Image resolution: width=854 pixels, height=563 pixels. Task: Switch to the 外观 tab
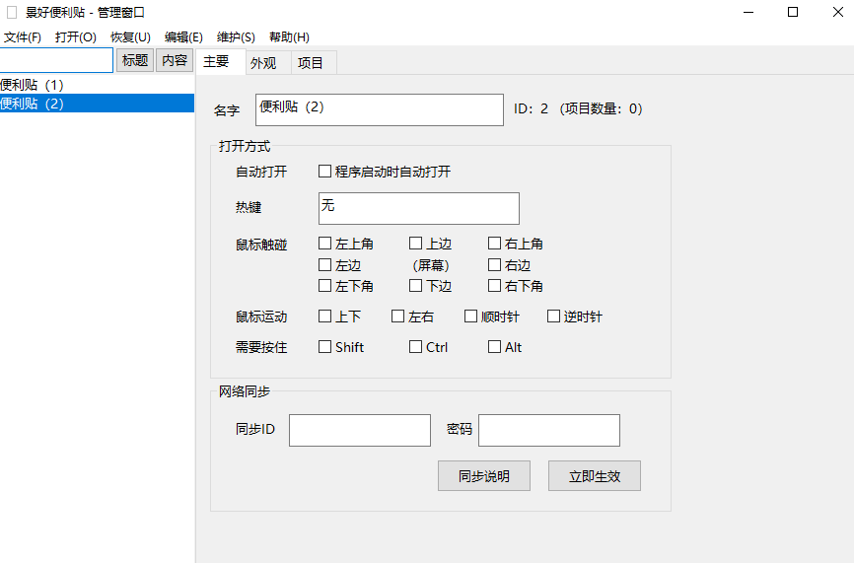(x=268, y=63)
